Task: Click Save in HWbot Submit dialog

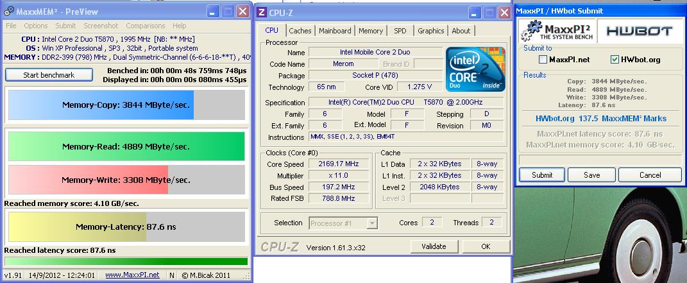Action: [x=591, y=175]
